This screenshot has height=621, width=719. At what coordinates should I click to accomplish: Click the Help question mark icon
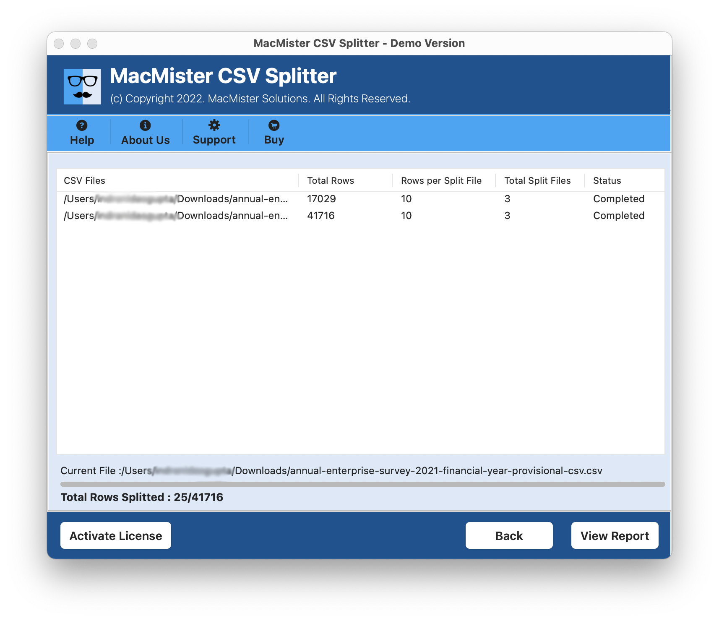coord(82,125)
